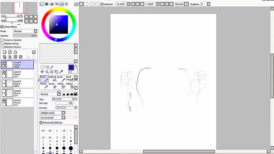Open the Stabilizer value dropdown
This screenshot has height=154, width=274.
[208, 4]
